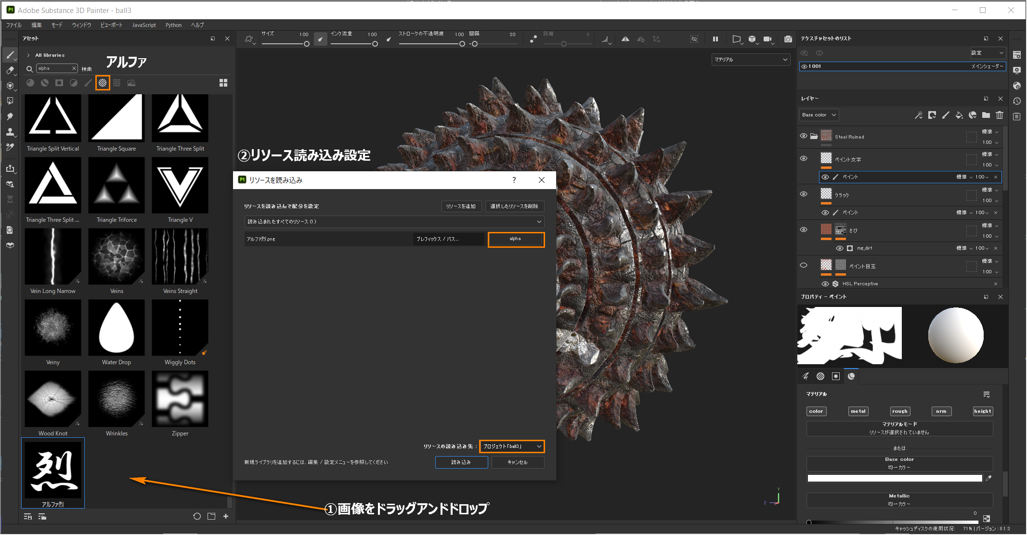1027x535 pixels.
Task: Show the ペイント目玉 layer
Action: (804, 265)
